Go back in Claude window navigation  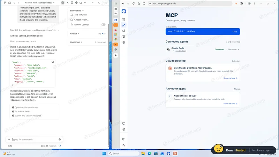click(x=14, y=3)
